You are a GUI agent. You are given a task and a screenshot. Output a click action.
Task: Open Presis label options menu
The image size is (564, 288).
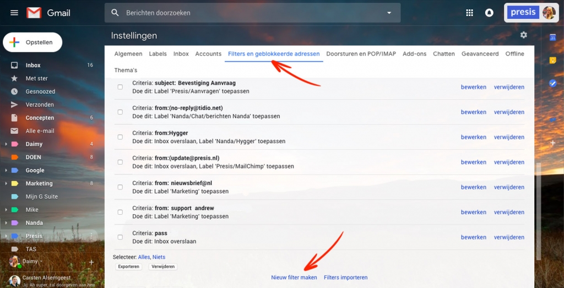(91, 236)
